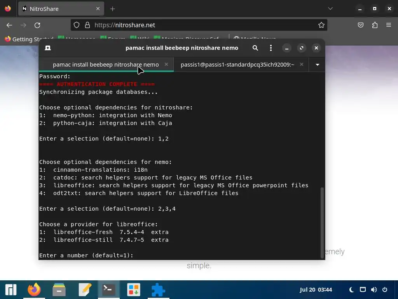Switch to the pamac install terminal tab
The image size is (398, 299).
[x=106, y=65]
